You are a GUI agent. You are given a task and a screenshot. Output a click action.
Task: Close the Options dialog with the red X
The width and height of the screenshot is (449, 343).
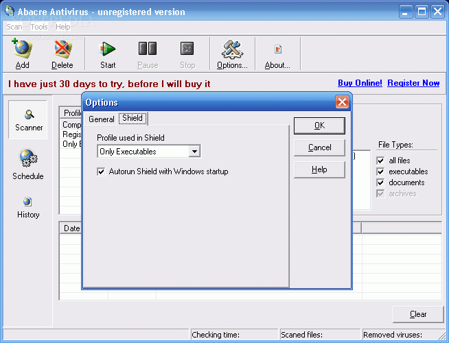[x=342, y=102]
